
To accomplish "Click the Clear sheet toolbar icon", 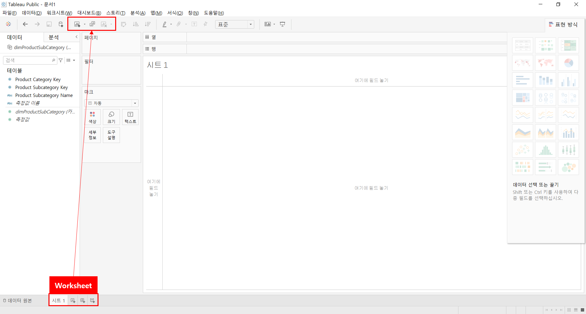I will click(x=104, y=24).
